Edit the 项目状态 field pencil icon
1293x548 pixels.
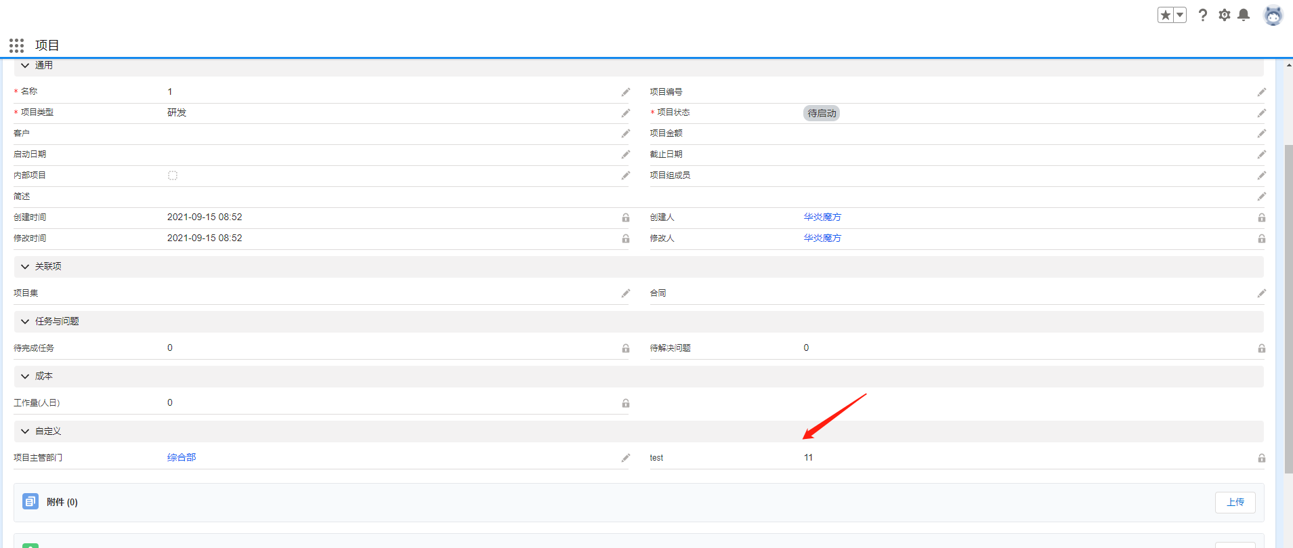point(1262,113)
